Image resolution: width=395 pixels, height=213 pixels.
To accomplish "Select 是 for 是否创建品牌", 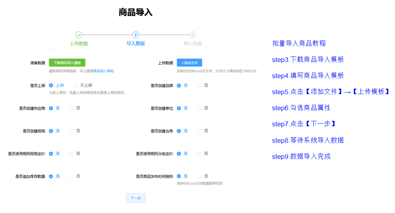I will tap(179, 86).
